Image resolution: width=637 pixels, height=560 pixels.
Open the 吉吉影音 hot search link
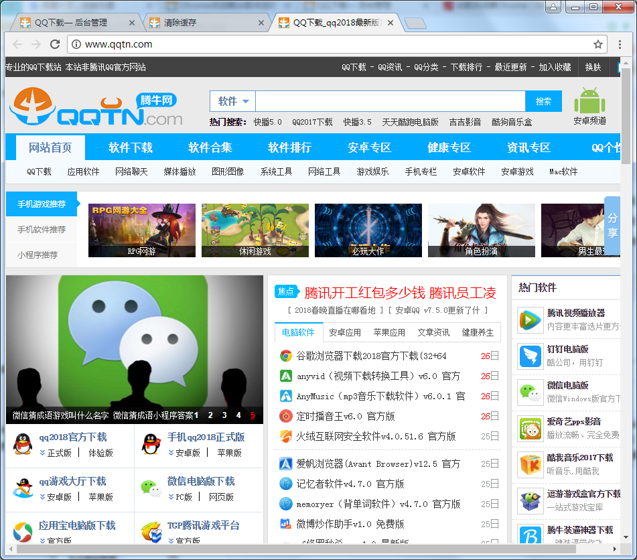(x=465, y=122)
